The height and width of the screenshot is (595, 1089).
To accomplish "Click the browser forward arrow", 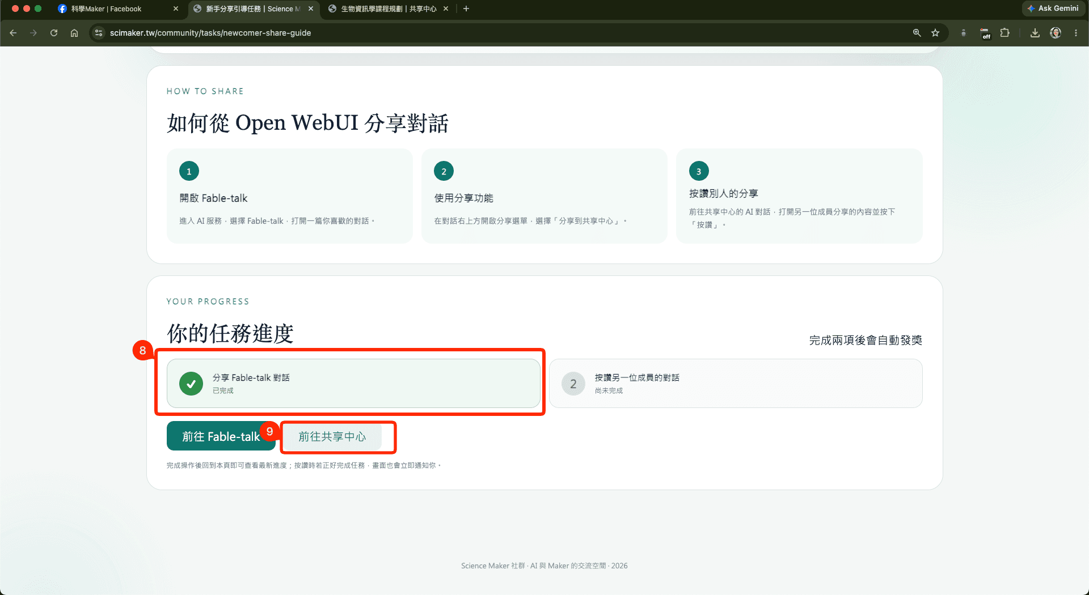I will pyautogui.click(x=33, y=33).
